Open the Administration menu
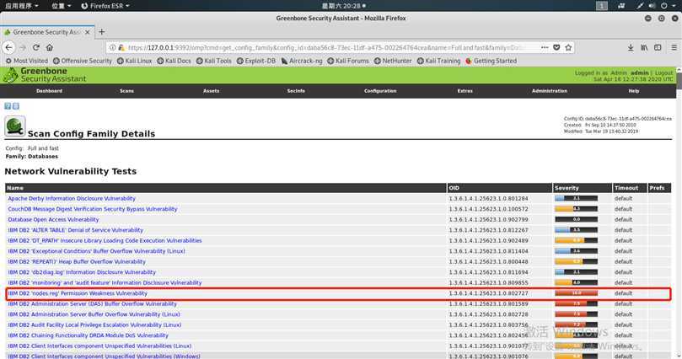 550,91
